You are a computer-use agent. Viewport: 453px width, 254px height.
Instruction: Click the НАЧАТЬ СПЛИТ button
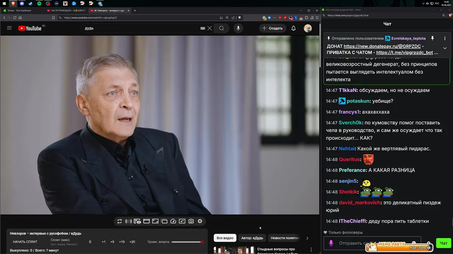[25, 242]
